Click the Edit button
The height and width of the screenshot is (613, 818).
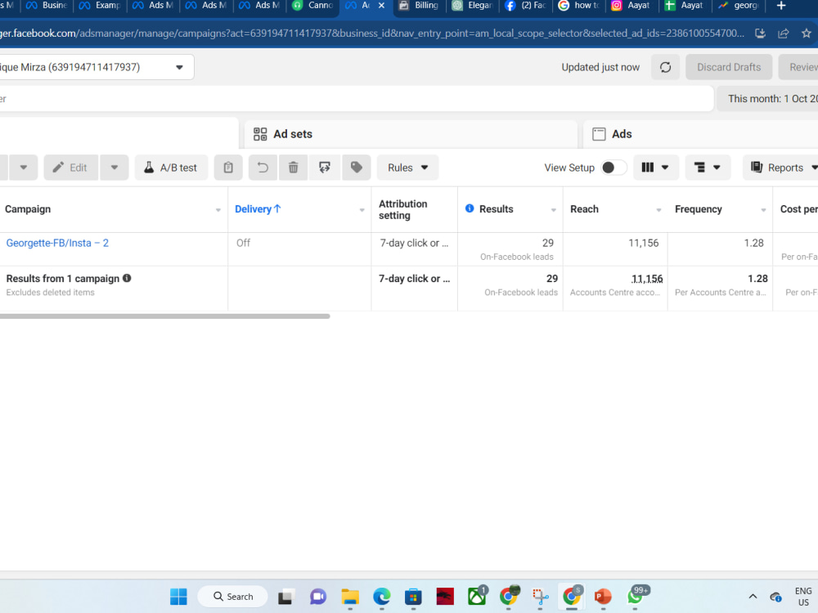(71, 168)
